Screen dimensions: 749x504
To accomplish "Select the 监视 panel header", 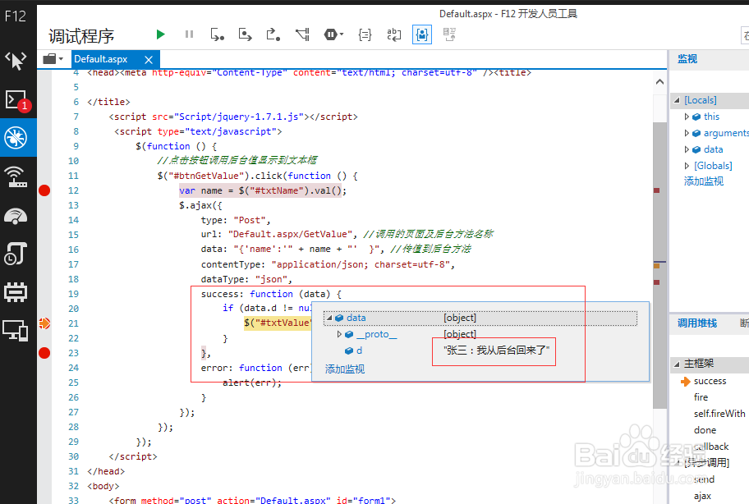I will (687, 59).
